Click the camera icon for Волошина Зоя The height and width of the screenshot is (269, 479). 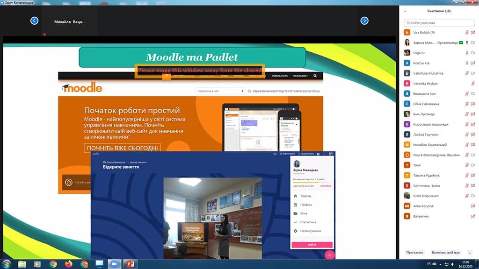(x=473, y=93)
